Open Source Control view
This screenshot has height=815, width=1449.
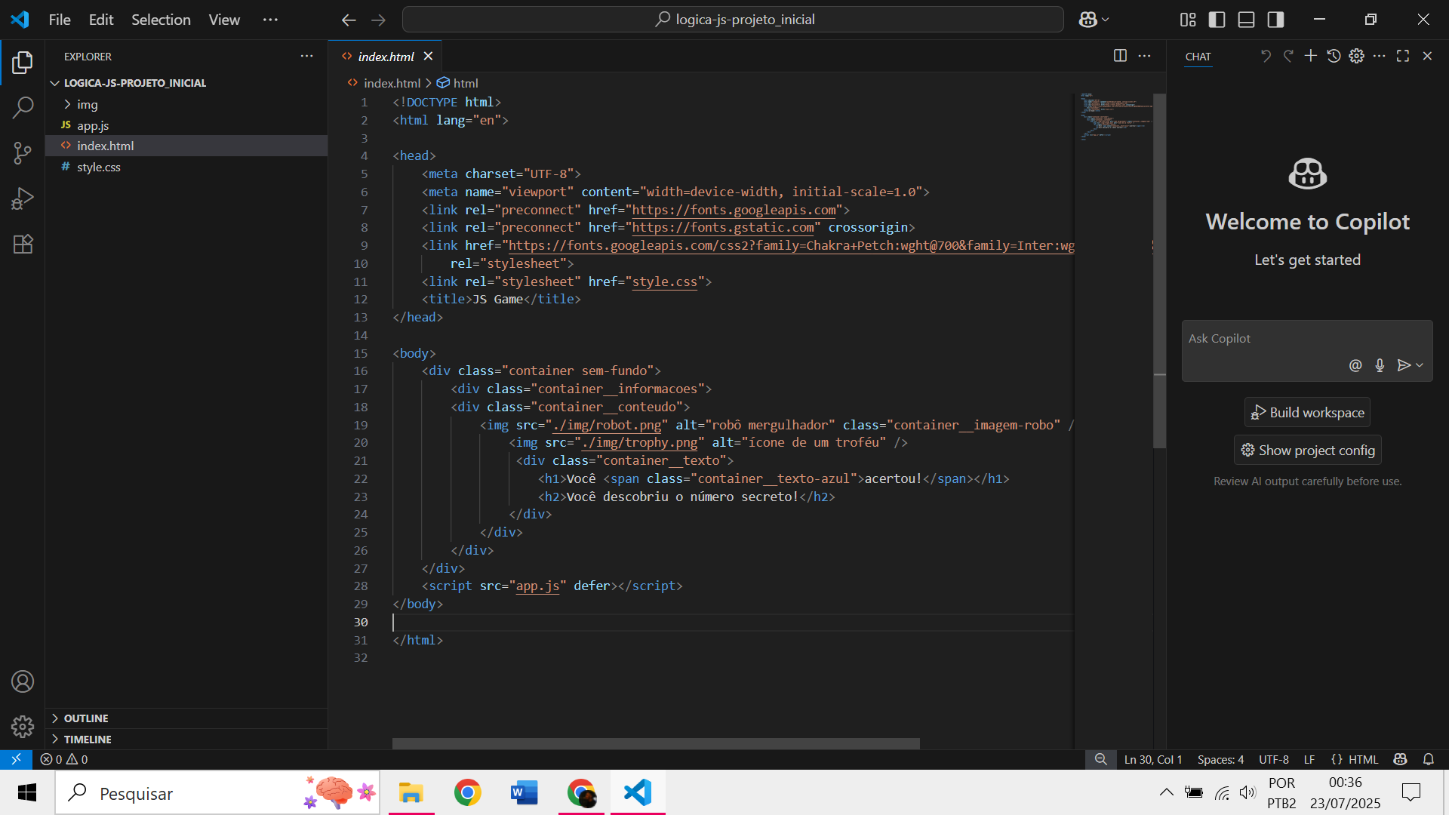pyautogui.click(x=23, y=153)
